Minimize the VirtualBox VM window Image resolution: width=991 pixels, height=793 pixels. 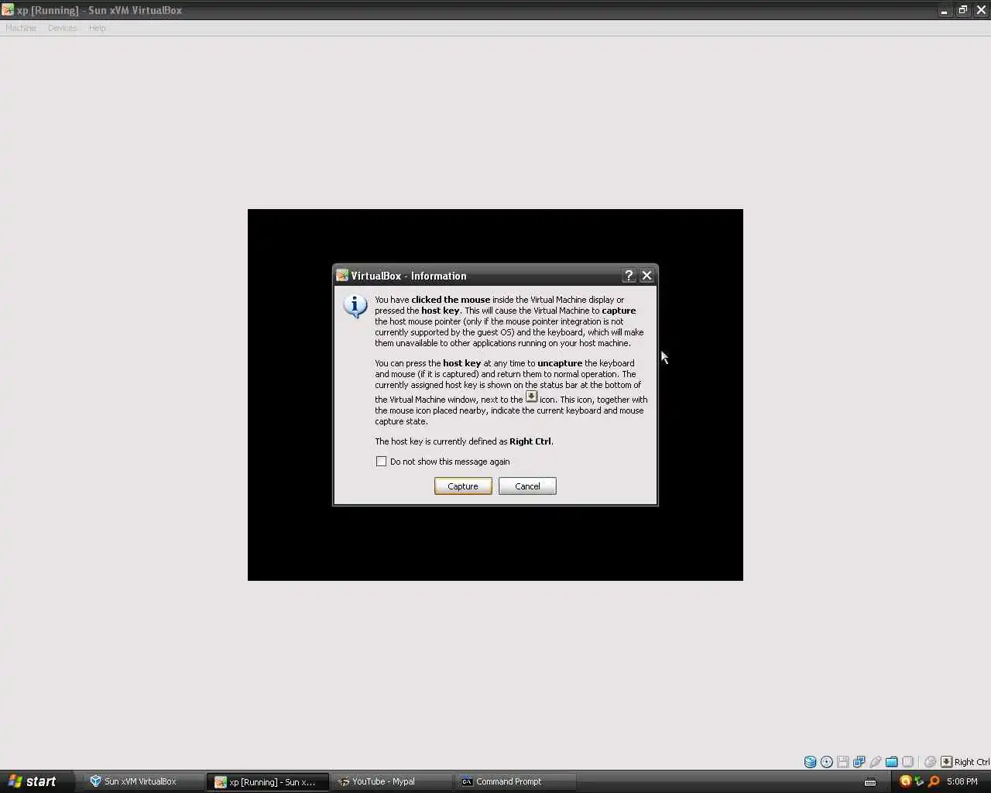[x=944, y=10]
